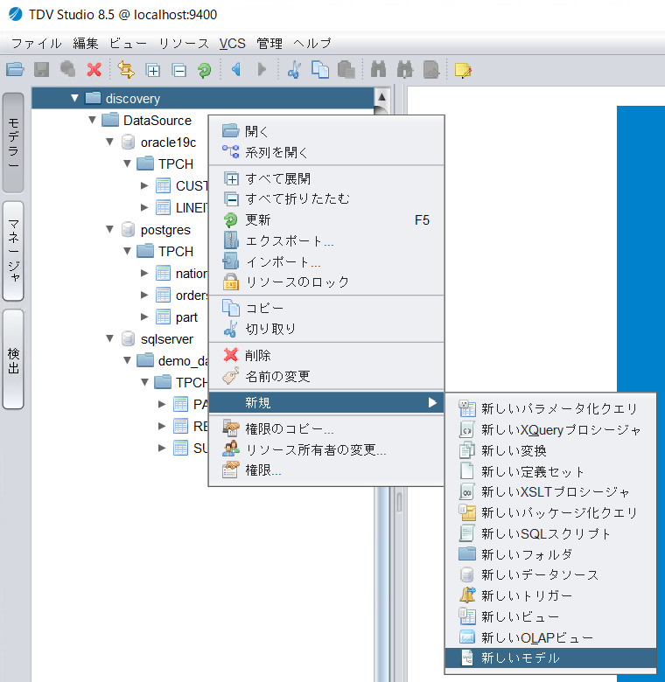The image size is (665, 682).
Task: Click the red delete X toolbar icon
Action: click(x=94, y=70)
